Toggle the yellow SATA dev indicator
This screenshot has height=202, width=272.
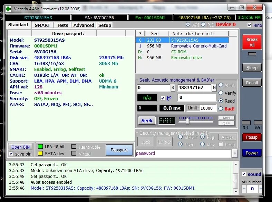(40, 153)
